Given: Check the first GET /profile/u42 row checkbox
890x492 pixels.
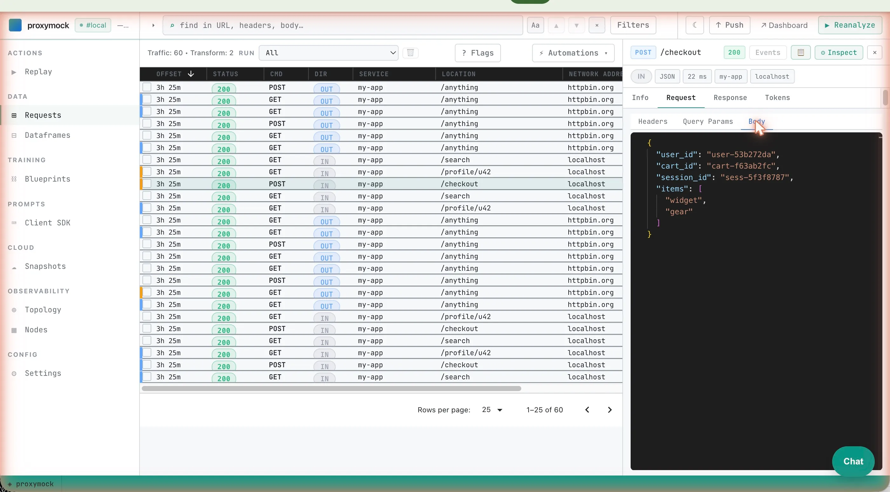Looking at the screenshot, I should (147, 171).
